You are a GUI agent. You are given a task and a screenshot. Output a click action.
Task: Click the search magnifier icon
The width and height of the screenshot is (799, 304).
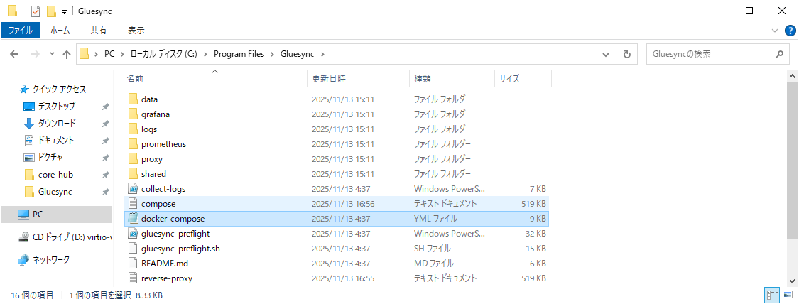click(x=779, y=54)
